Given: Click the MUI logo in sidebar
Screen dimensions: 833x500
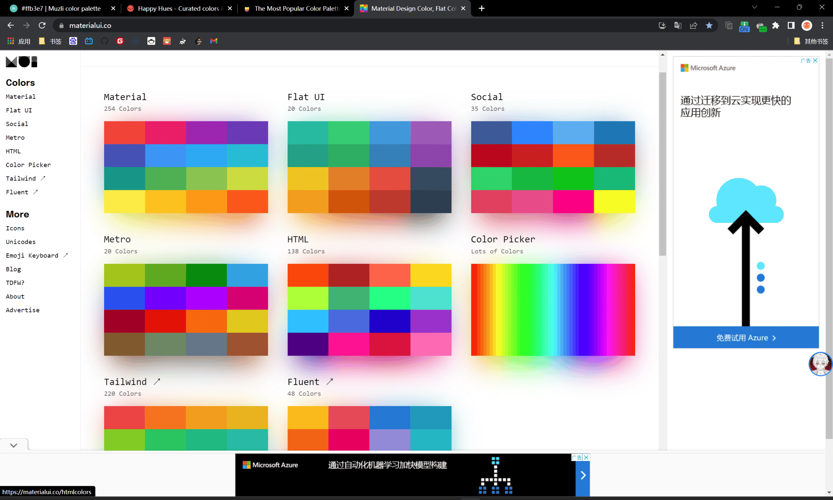Looking at the screenshot, I should point(21,62).
